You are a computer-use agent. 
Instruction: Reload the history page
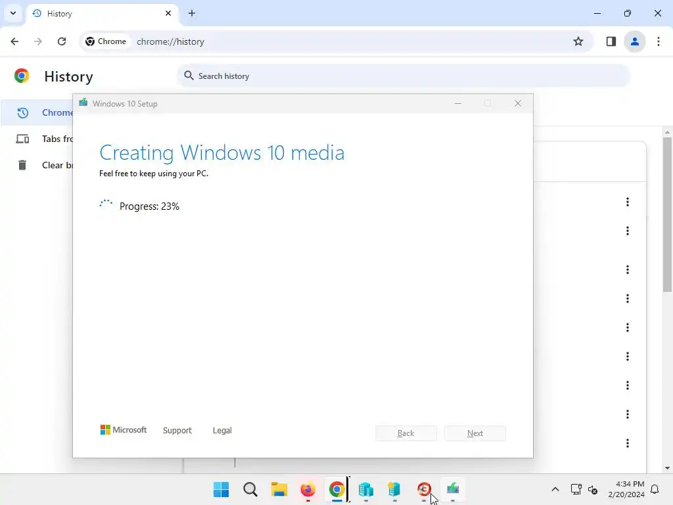click(62, 41)
